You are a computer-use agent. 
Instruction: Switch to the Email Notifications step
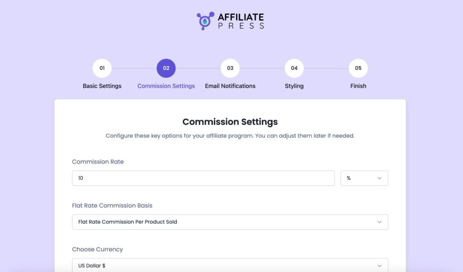click(230, 86)
